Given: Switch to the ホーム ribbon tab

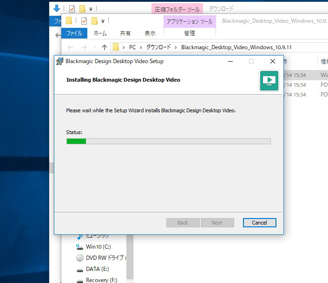Looking at the screenshot, I should point(100,33).
